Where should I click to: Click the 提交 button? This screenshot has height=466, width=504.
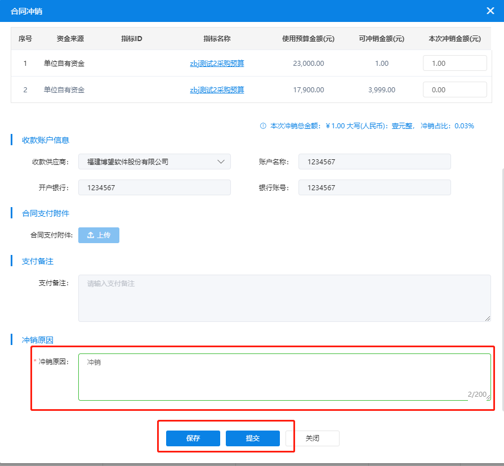point(253,438)
